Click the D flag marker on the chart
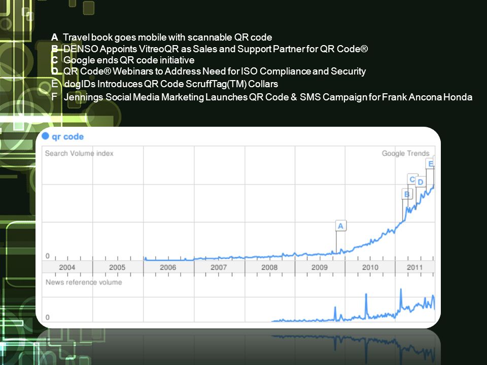The image size is (487, 365). click(421, 182)
